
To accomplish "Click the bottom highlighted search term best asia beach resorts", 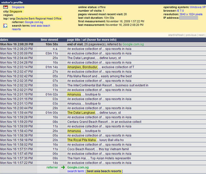I will click(104, 171).
